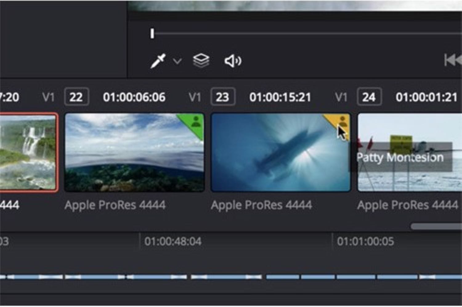Click the clip number 23 box
The height and width of the screenshot is (307, 462).
pyautogui.click(x=223, y=97)
